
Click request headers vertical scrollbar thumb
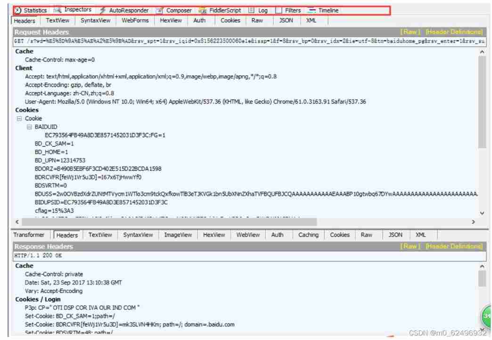coord(482,103)
